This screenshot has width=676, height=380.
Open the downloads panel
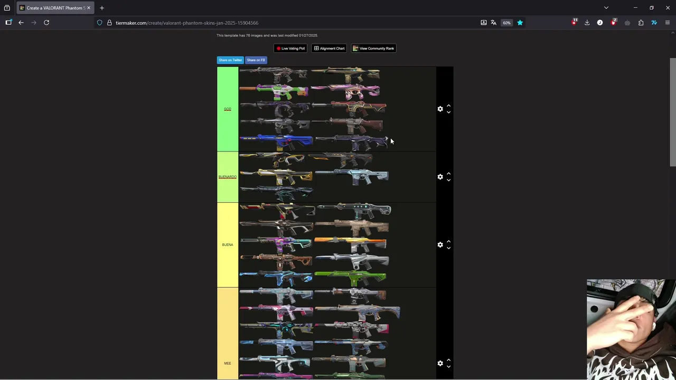[587, 23]
